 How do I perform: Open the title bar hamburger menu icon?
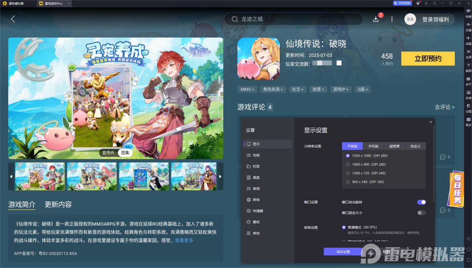coord(427,3)
